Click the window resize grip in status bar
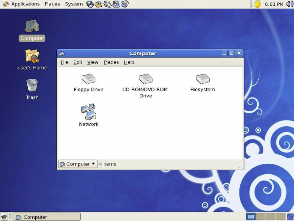This screenshot has height=221, width=294. pos(240,166)
